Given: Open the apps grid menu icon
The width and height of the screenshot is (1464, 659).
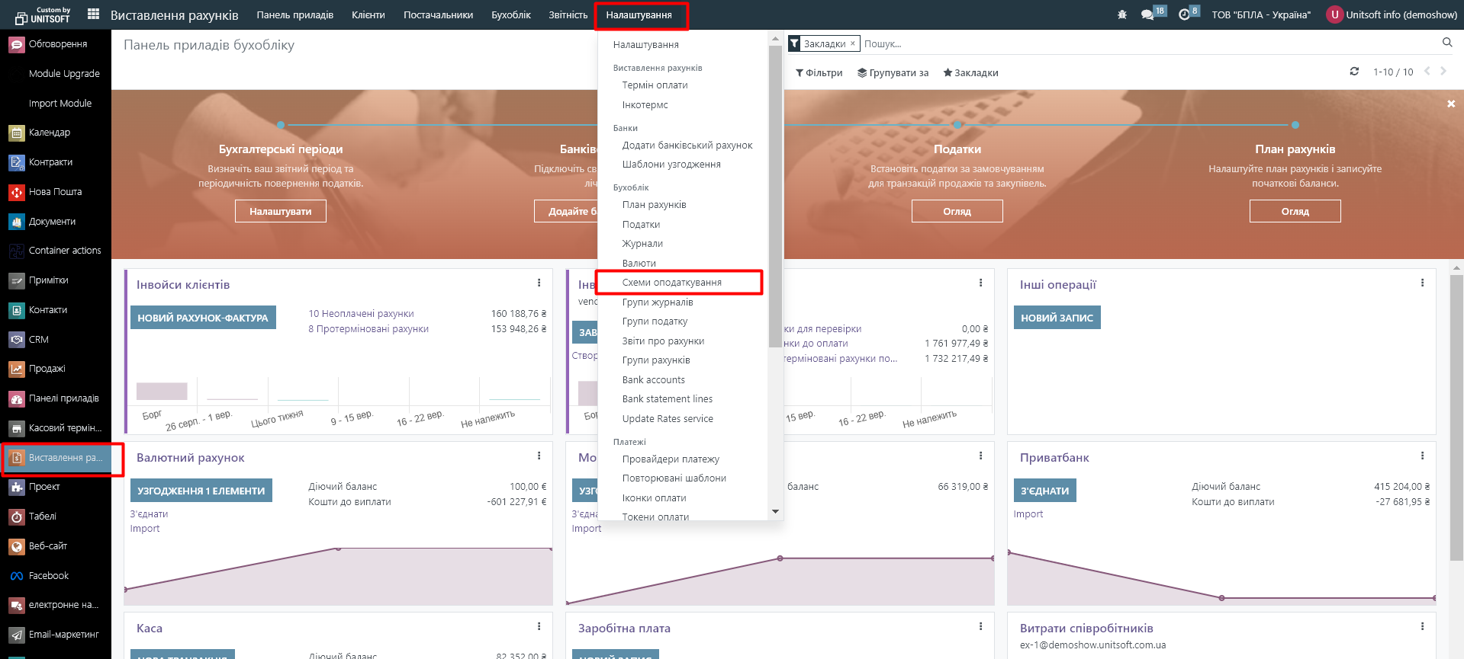Looking at the screenshot, I should [x=93, y=14].
